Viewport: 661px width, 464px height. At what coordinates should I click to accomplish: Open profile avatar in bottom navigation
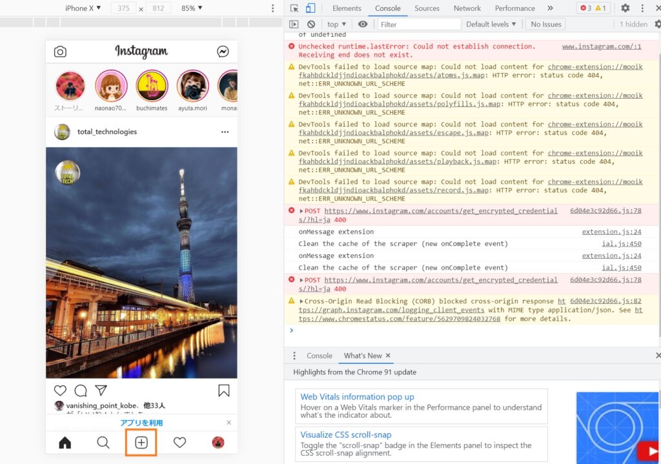(x=218, y=443)
